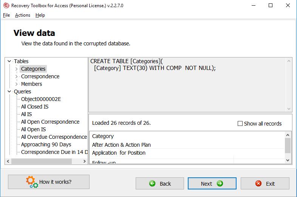Click the records grid vertical scrollbar thumb
The height and width of the screenshot is (197, 297).
[288, 146]
